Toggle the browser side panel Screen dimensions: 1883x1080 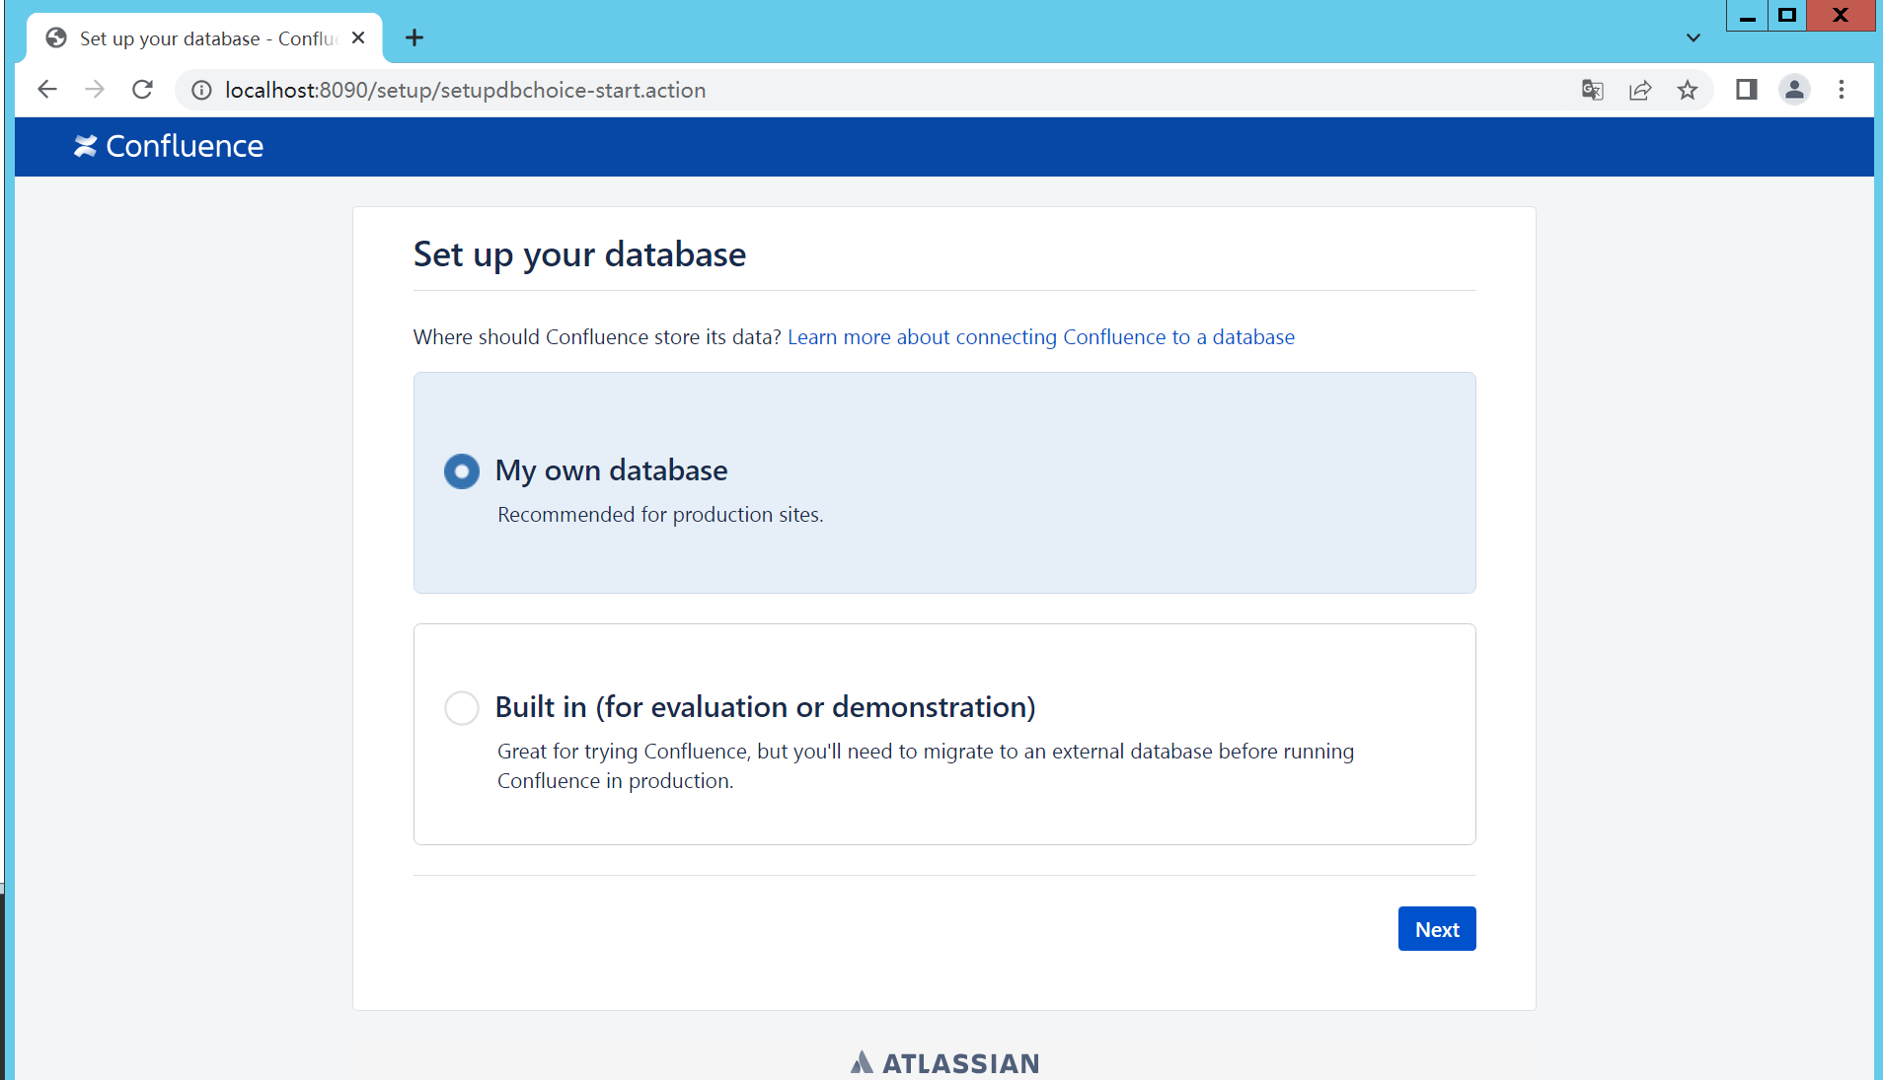coord(1747,90)
